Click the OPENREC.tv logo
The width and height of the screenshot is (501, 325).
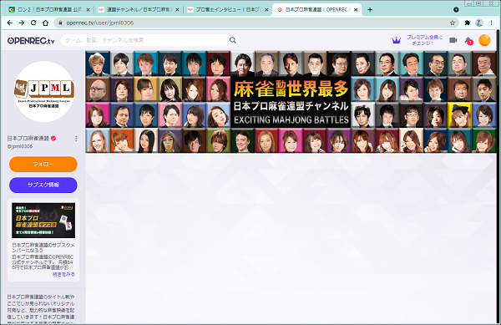[x=31, y=41]
